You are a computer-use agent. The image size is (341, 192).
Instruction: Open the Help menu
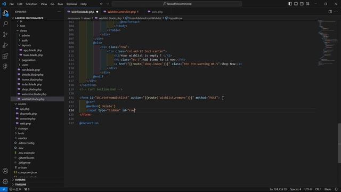click(x=84, y=4)
